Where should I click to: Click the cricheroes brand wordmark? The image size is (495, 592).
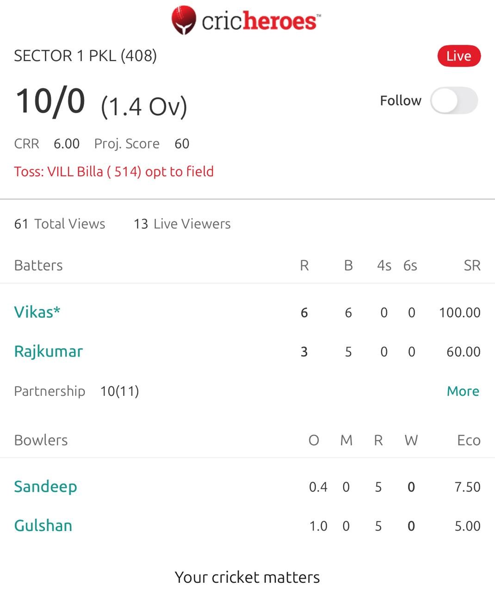point(260,21)
